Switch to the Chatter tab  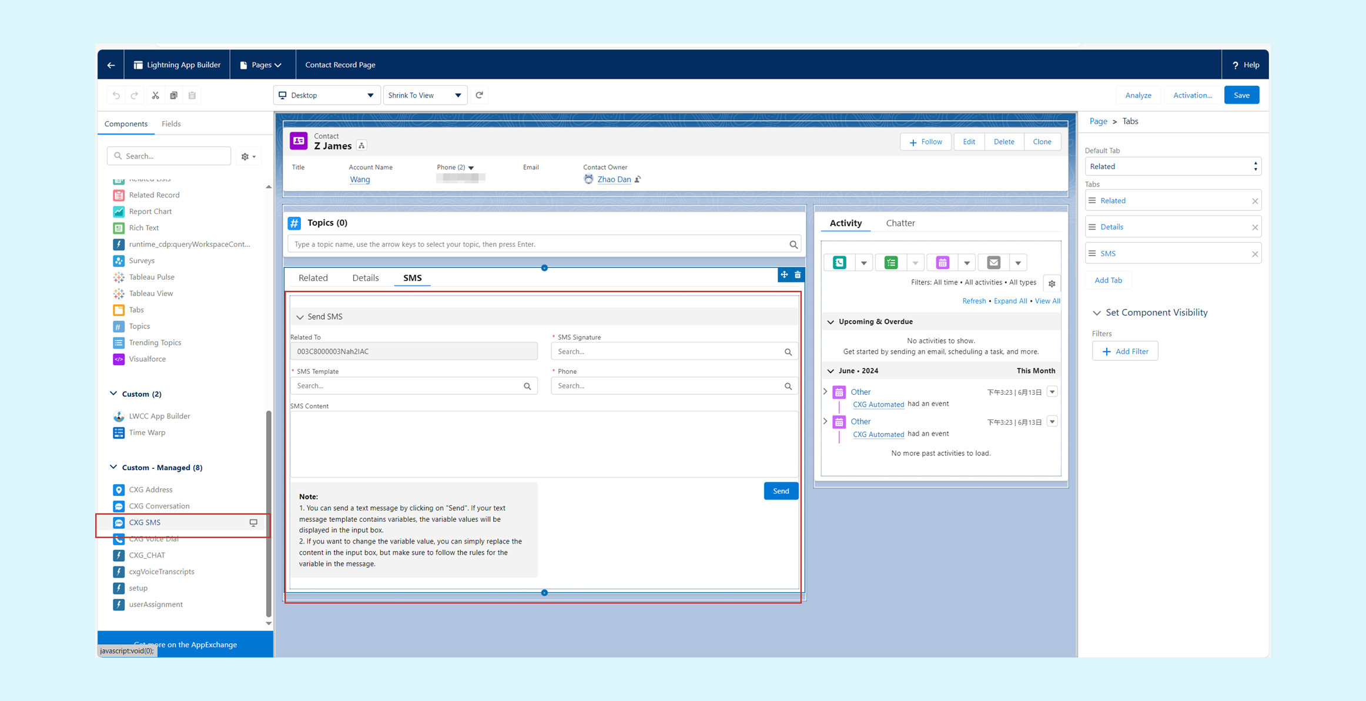tap(900, 223)
